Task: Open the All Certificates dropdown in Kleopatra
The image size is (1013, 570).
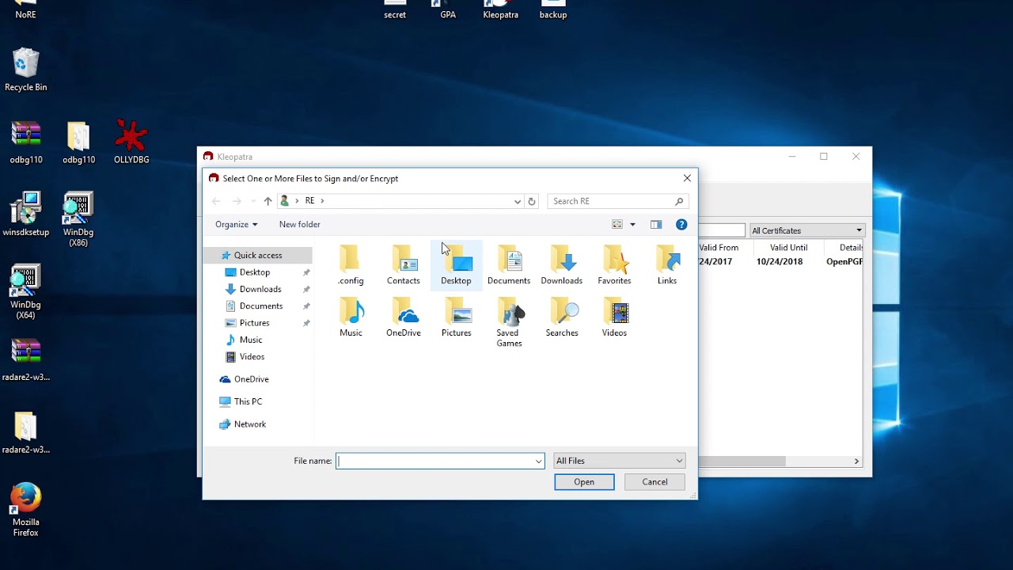Action: pyautogui.click(x=807, y=230)
